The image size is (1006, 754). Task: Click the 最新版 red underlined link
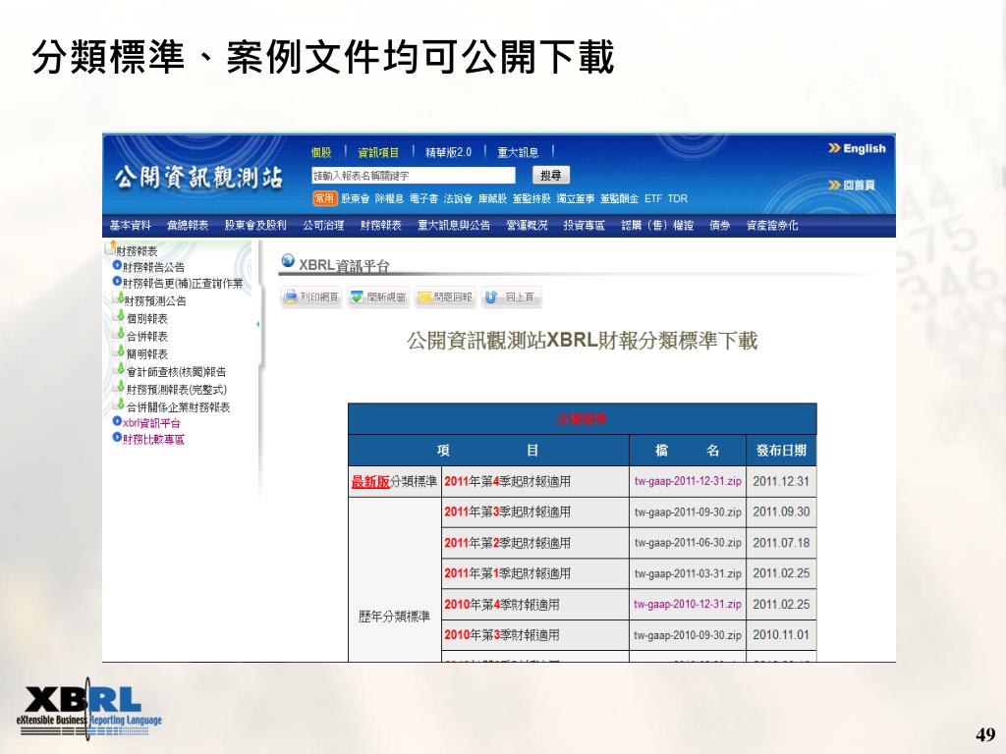(x=370, y=481)
